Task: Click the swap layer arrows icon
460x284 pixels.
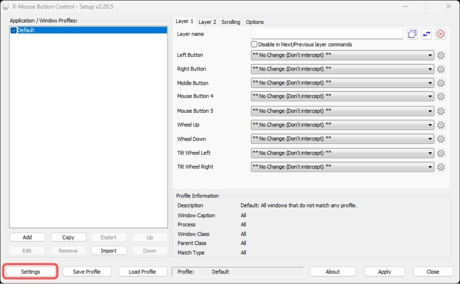Action: click(x=426, y=34)
